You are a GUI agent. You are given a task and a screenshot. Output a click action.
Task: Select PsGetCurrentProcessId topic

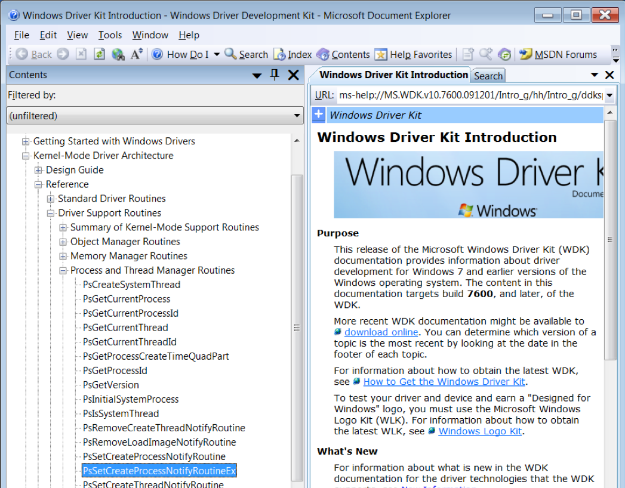coord(130,313)
